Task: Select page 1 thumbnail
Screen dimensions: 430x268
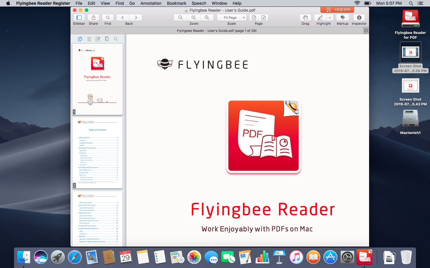Action: click(97, 79)
